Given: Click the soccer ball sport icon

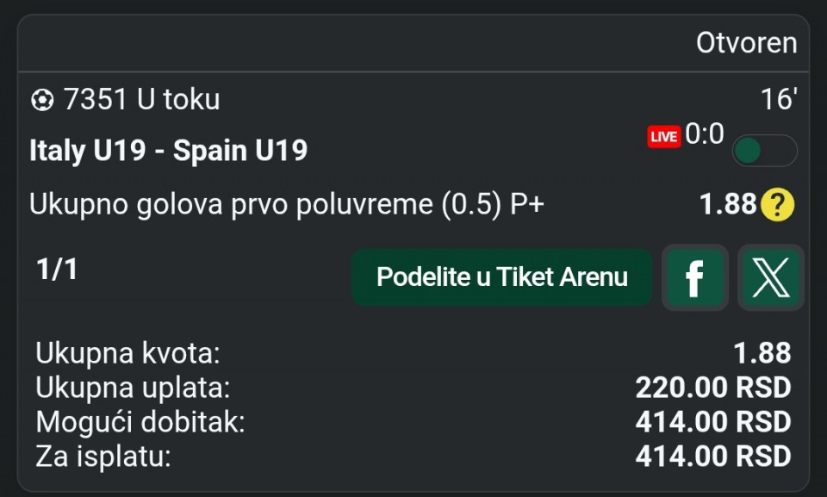Looking at the screenshot, I should [x=41, y=101].
